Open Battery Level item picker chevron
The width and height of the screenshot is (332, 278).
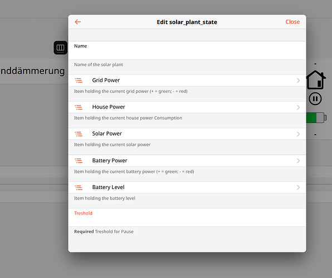pyautogui.click(x=299, y=187)
